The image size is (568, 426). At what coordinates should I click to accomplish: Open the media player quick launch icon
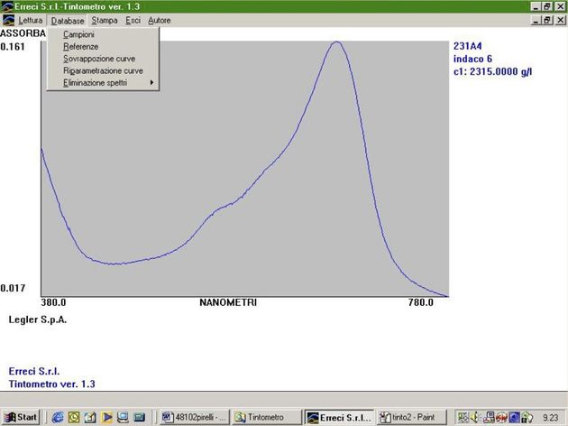(x=107, y=417)
